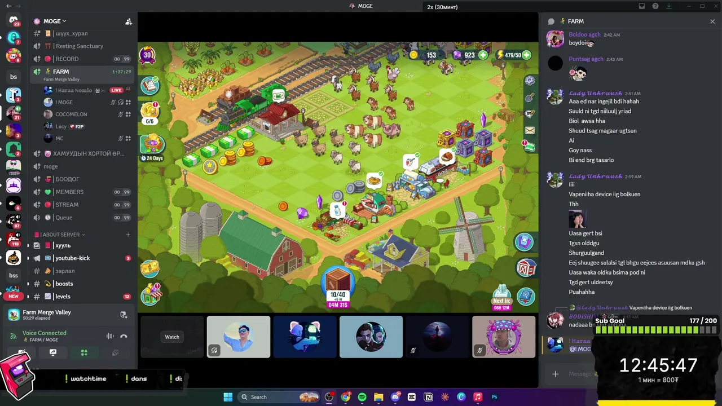The height and width of the screenshot is (406, 722).
Task: Open the зарлал announcements channel
Action: pyautogui.click(x=82, y=271)
